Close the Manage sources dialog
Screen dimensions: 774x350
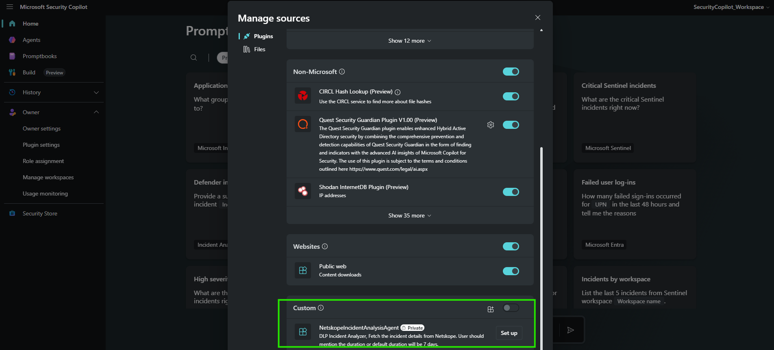(538, 17)
